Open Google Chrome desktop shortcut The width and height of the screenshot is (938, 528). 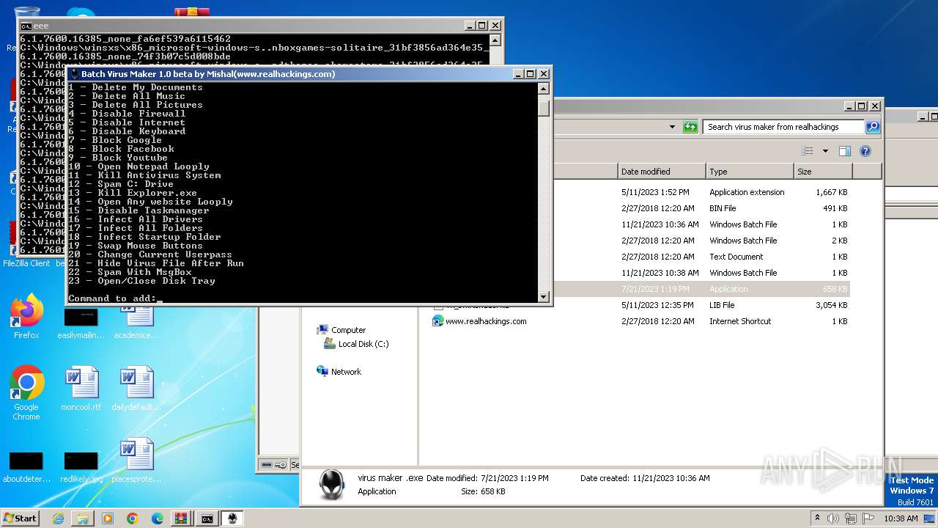26,393
